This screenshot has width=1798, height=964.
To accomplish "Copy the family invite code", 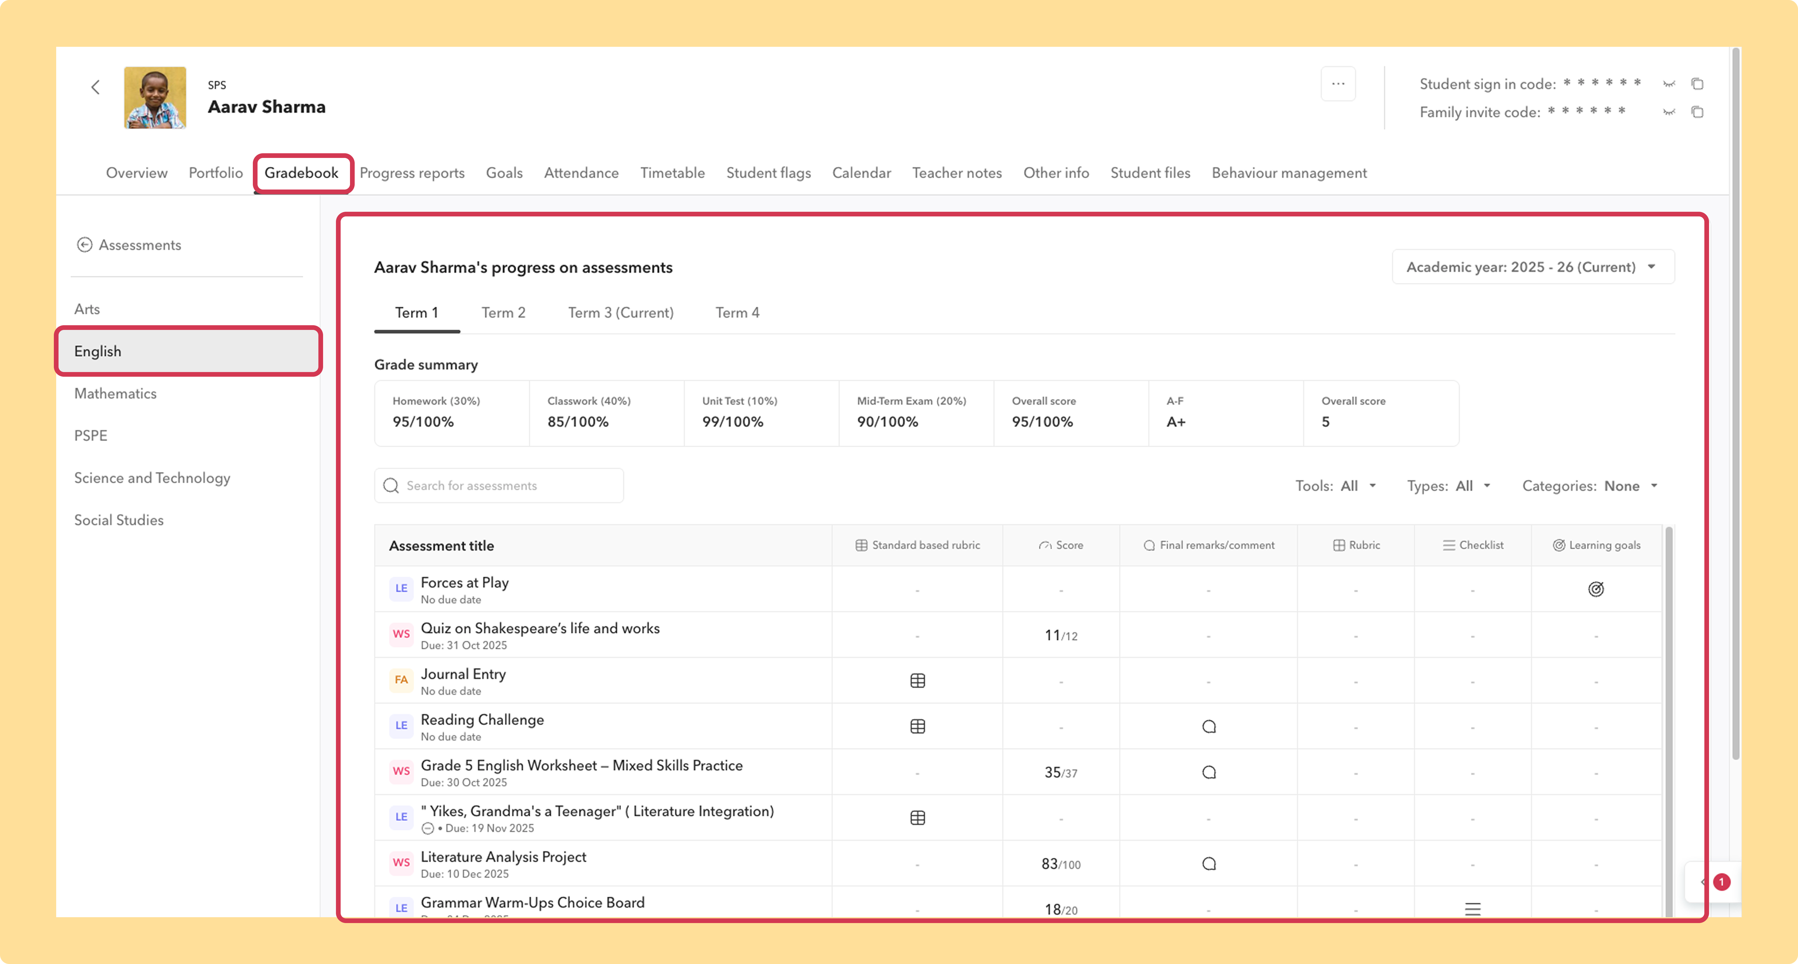I will click(1698, 112).
